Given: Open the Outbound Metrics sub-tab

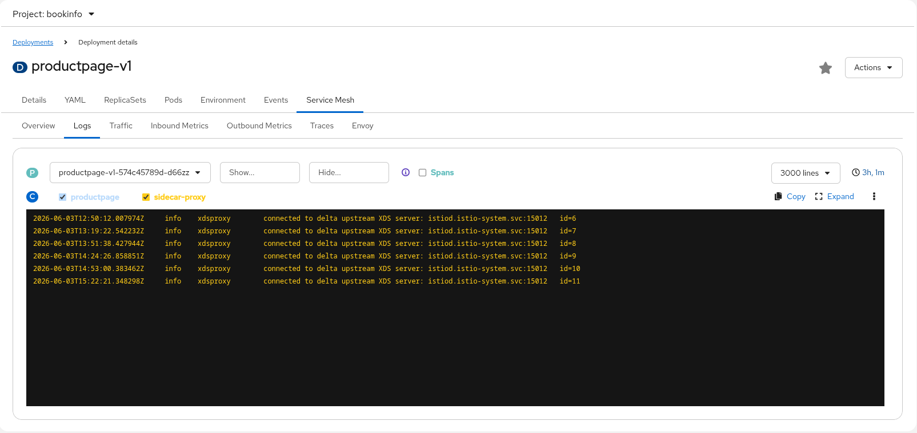Looking at the screenshot, I should [x=259, y=126].
